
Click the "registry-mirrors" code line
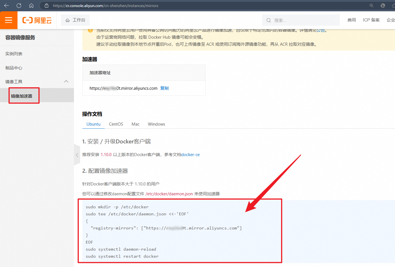click(166, 228)
